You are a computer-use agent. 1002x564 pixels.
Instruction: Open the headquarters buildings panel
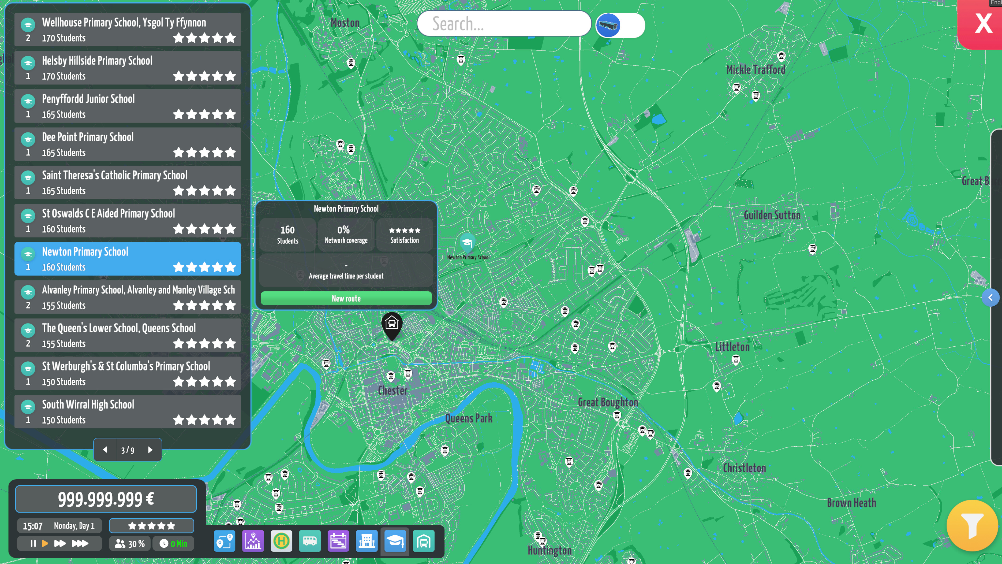pos(367,541)
